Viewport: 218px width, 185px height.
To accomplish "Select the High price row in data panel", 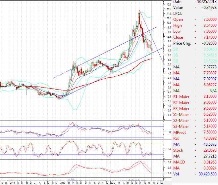I will (195, 25).
